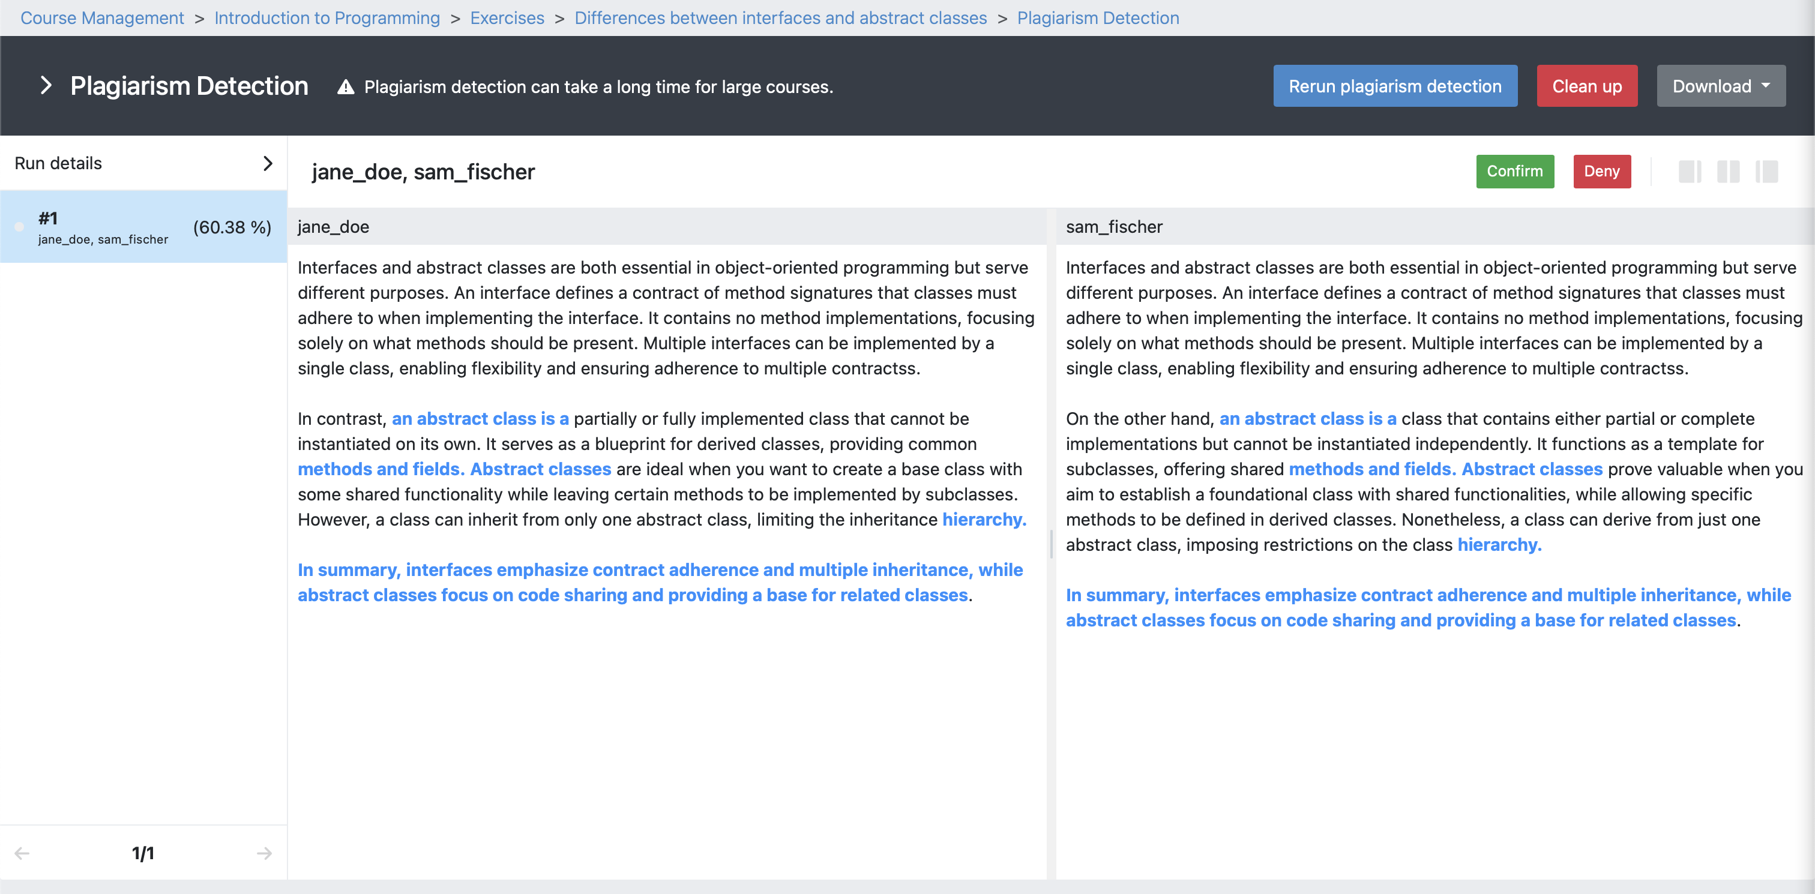Image resolution: width=1815 pixels, height=894 pixels.
Task: Open the Download dropdown menu
Action: pos(1720,86)
